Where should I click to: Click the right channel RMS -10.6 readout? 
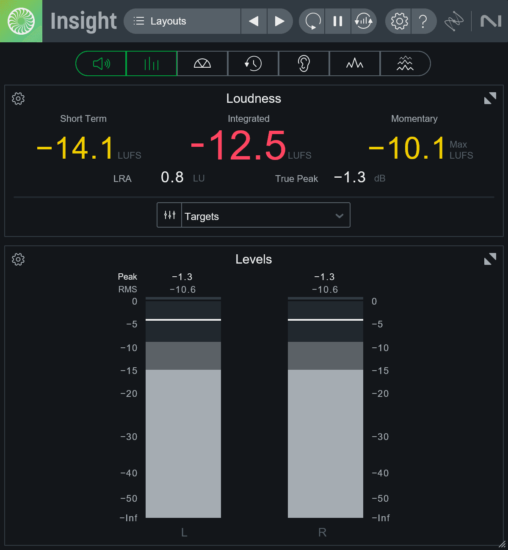pyautogui.click(x=325, y=289)
